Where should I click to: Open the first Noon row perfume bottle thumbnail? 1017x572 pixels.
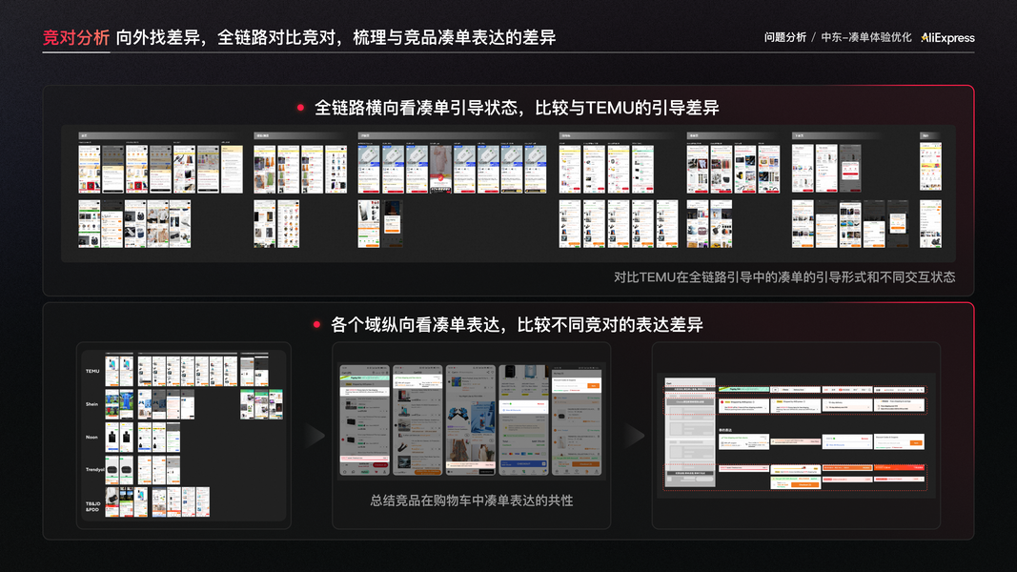coord(112,438)
